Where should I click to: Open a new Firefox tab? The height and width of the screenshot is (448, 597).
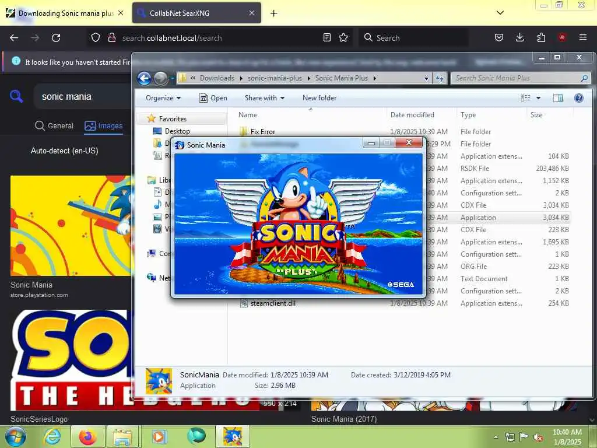(x=274, y=13)
